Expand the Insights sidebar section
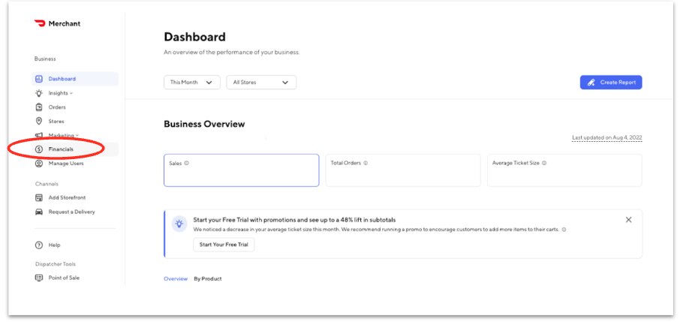 click(60, 93)
